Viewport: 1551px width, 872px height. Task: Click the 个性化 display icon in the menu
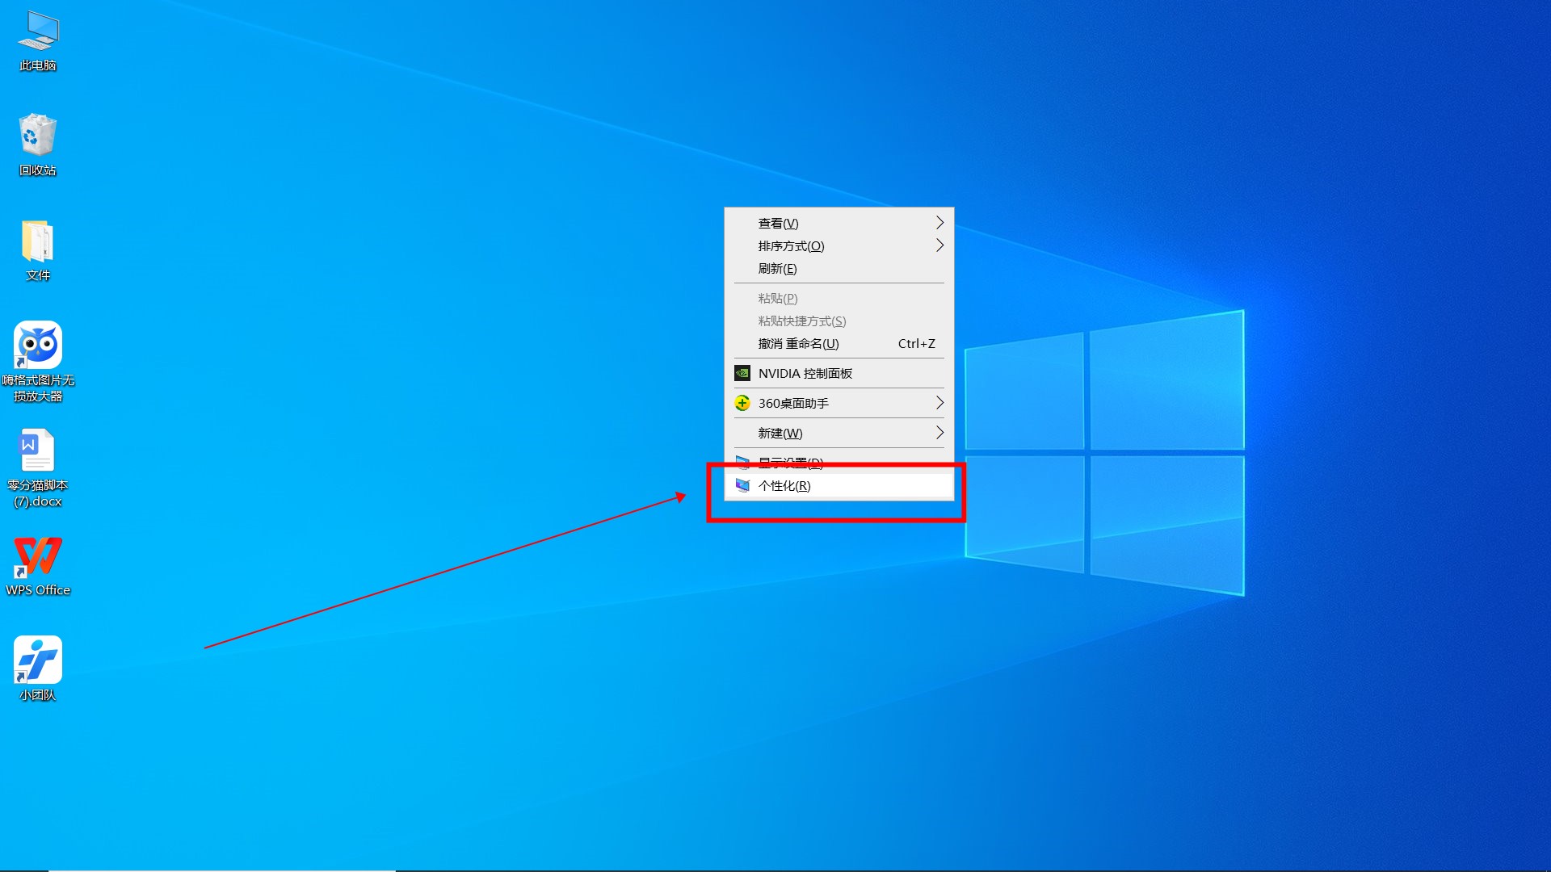pos(743,485)
